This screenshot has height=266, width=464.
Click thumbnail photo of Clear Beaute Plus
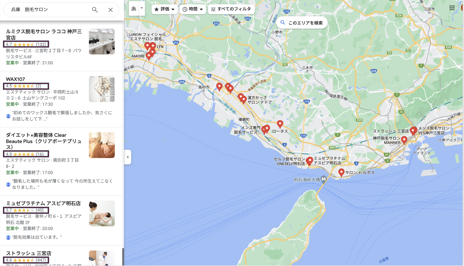(x=102, y=145)
